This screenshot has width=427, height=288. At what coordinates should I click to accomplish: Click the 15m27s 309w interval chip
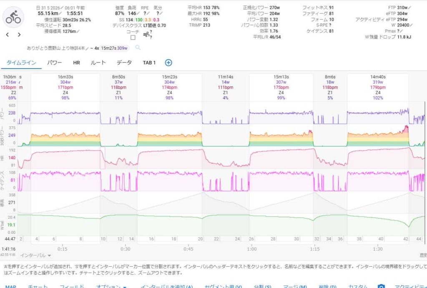pos(114,48)
